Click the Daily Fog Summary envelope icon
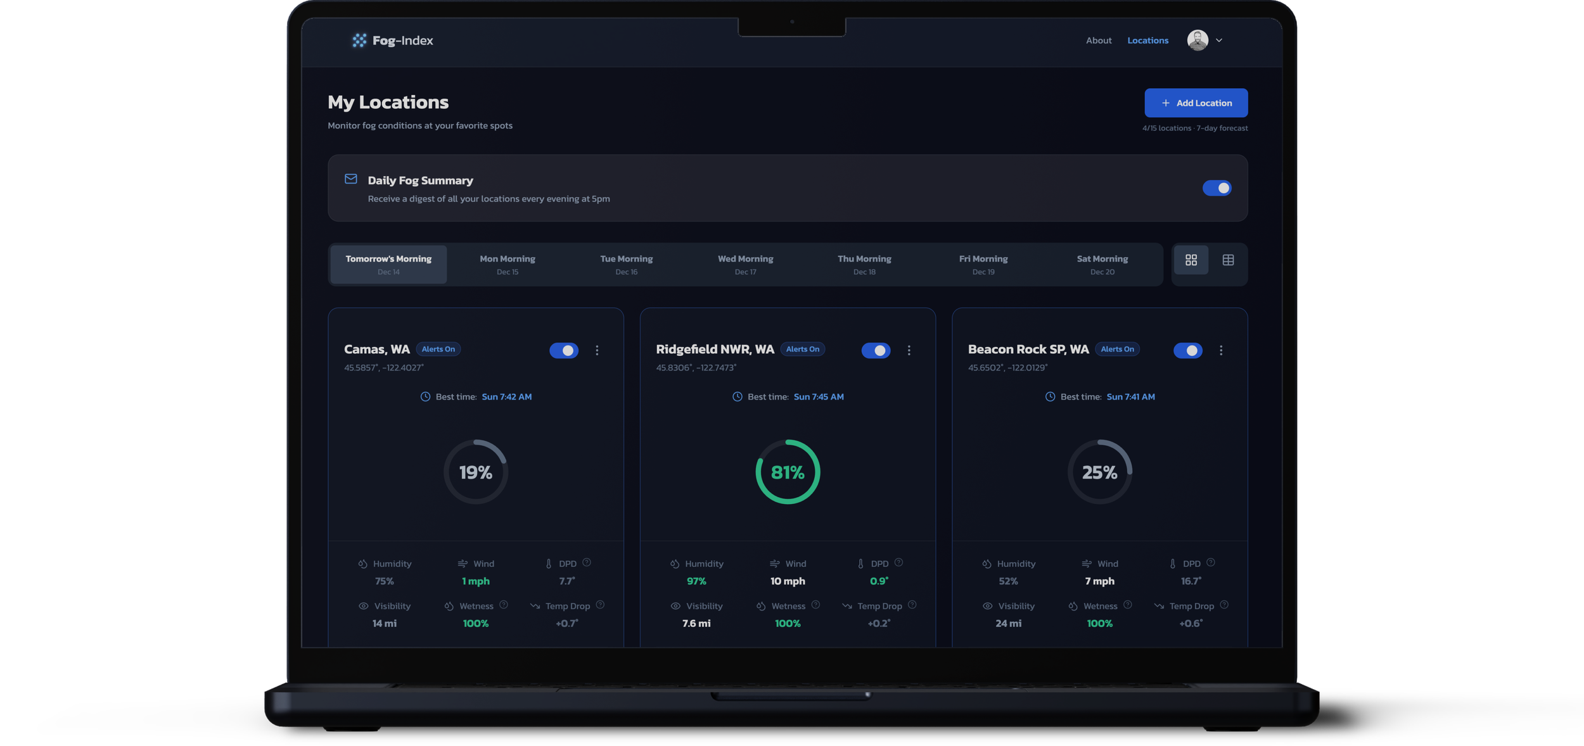This screenshot has width=1584, height=746. pos(350,179)
